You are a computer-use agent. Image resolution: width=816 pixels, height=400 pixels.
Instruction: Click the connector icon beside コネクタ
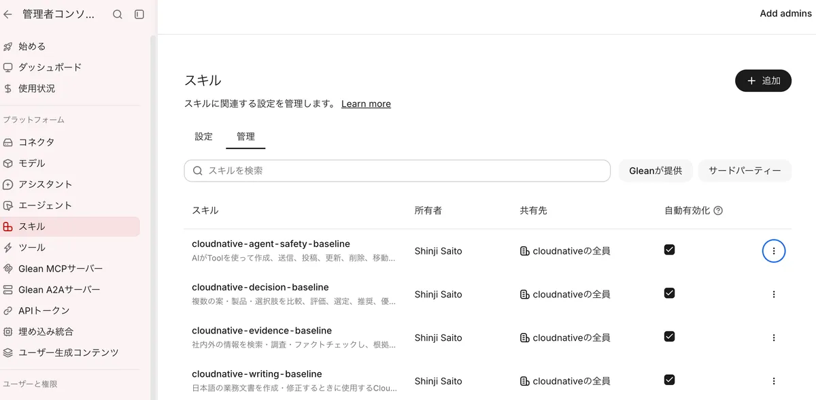point(8,142)
